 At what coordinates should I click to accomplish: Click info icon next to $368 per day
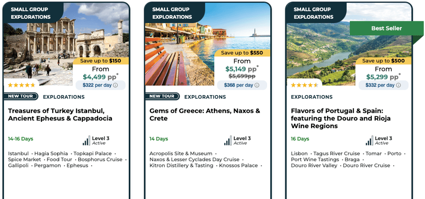(257, 85)
